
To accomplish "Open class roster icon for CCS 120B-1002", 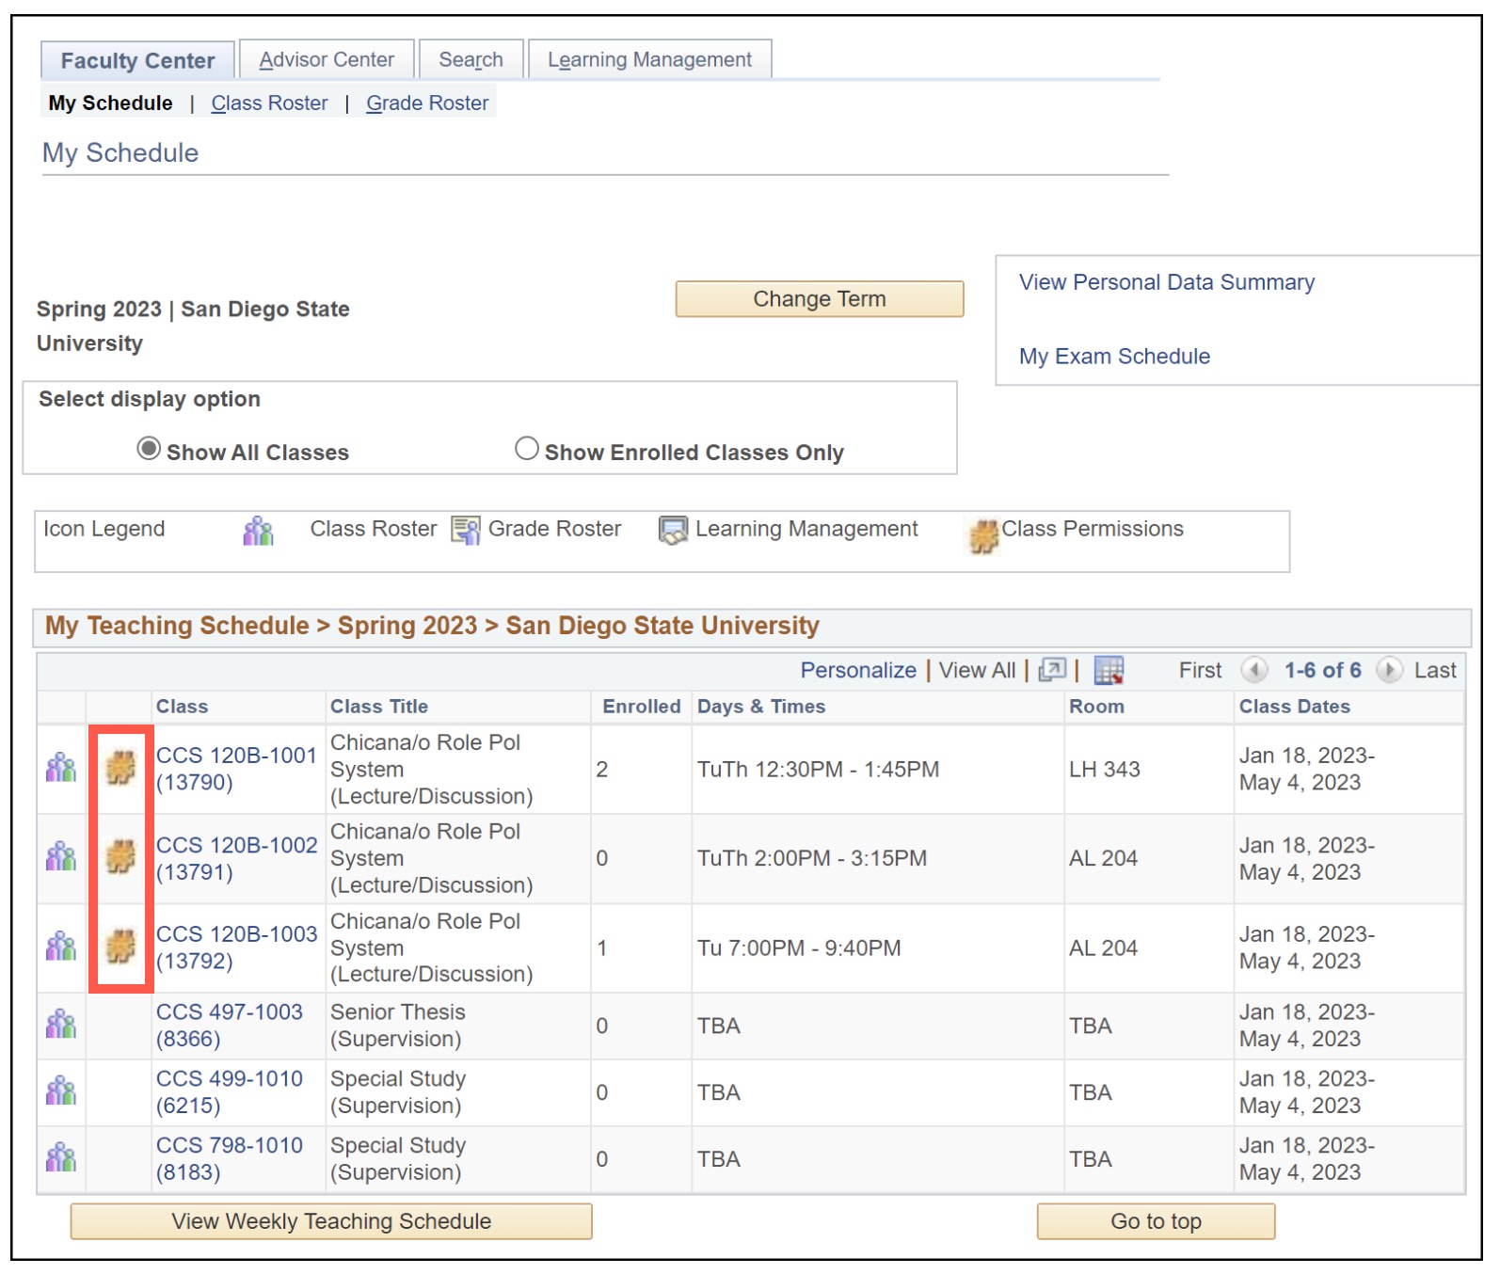I will (61, 856).
